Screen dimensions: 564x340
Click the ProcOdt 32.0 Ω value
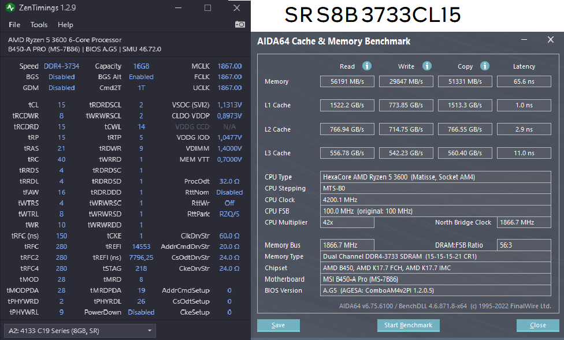tap(229, 181)
